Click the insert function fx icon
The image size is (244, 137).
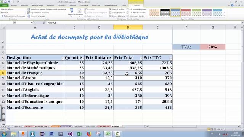tap(44, 23)
